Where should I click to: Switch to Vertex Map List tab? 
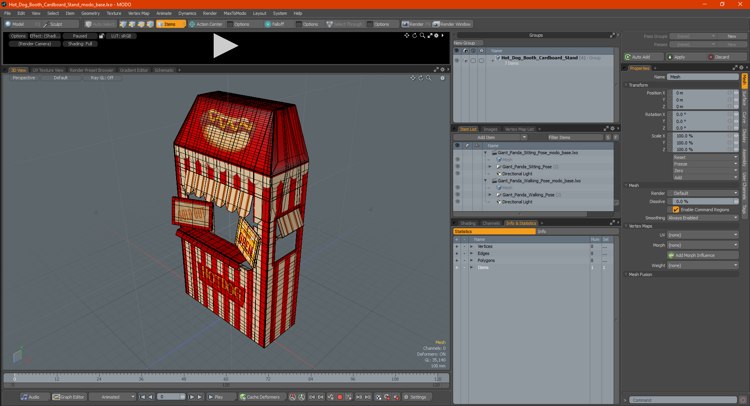pos(519,129)
